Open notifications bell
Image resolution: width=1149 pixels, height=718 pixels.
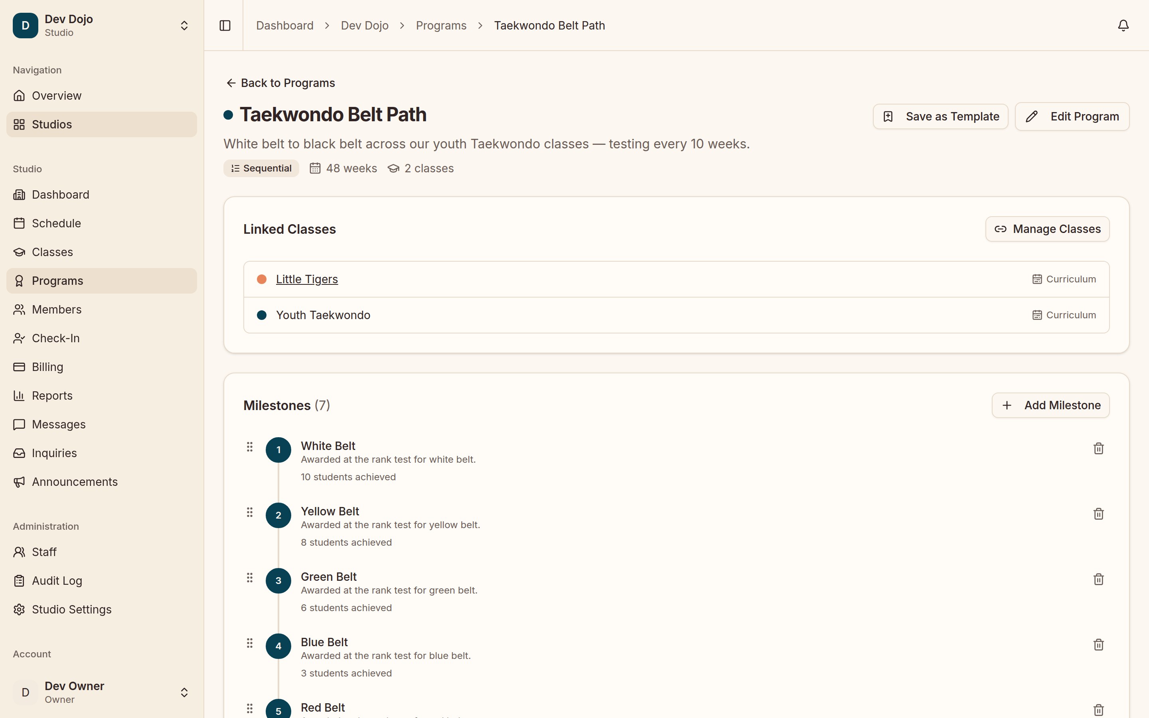click(1123, 25)
